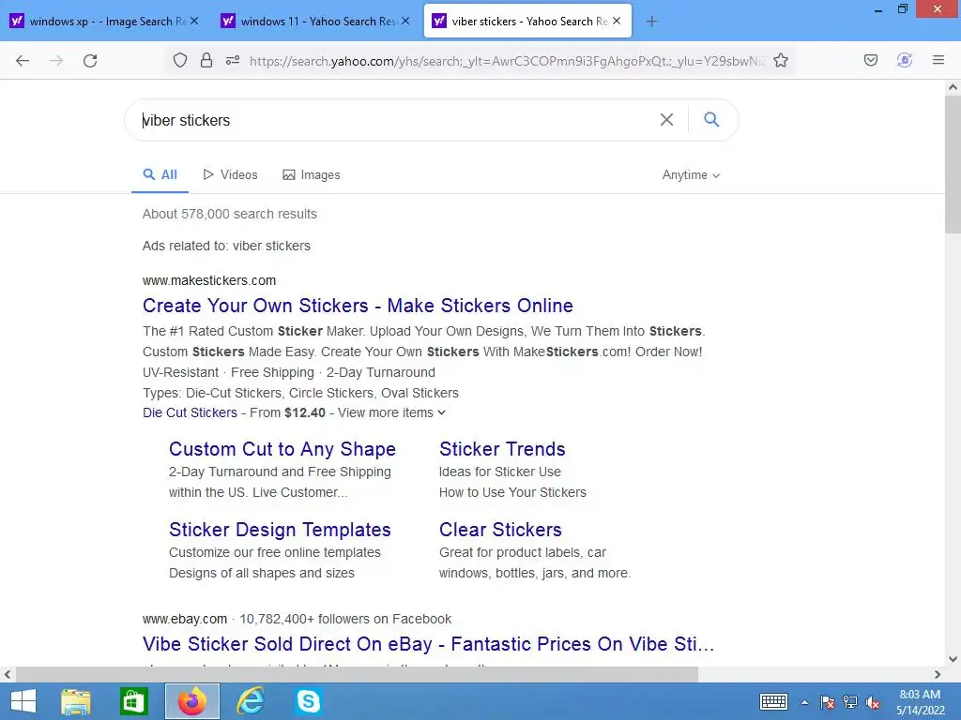Click 'About 578,000 search results' text

pos(230,214)
